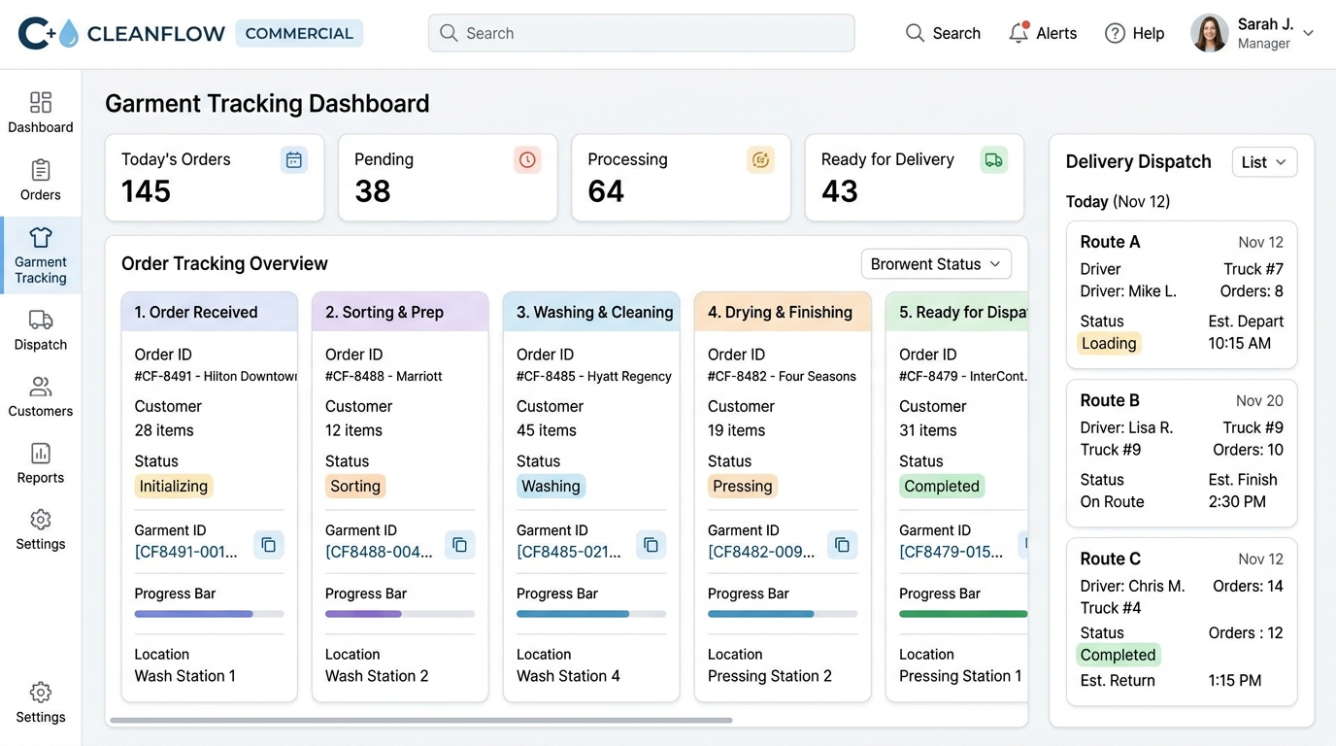Click progress bar in Order Received card

pyautogui.click(x=209, y=614)
